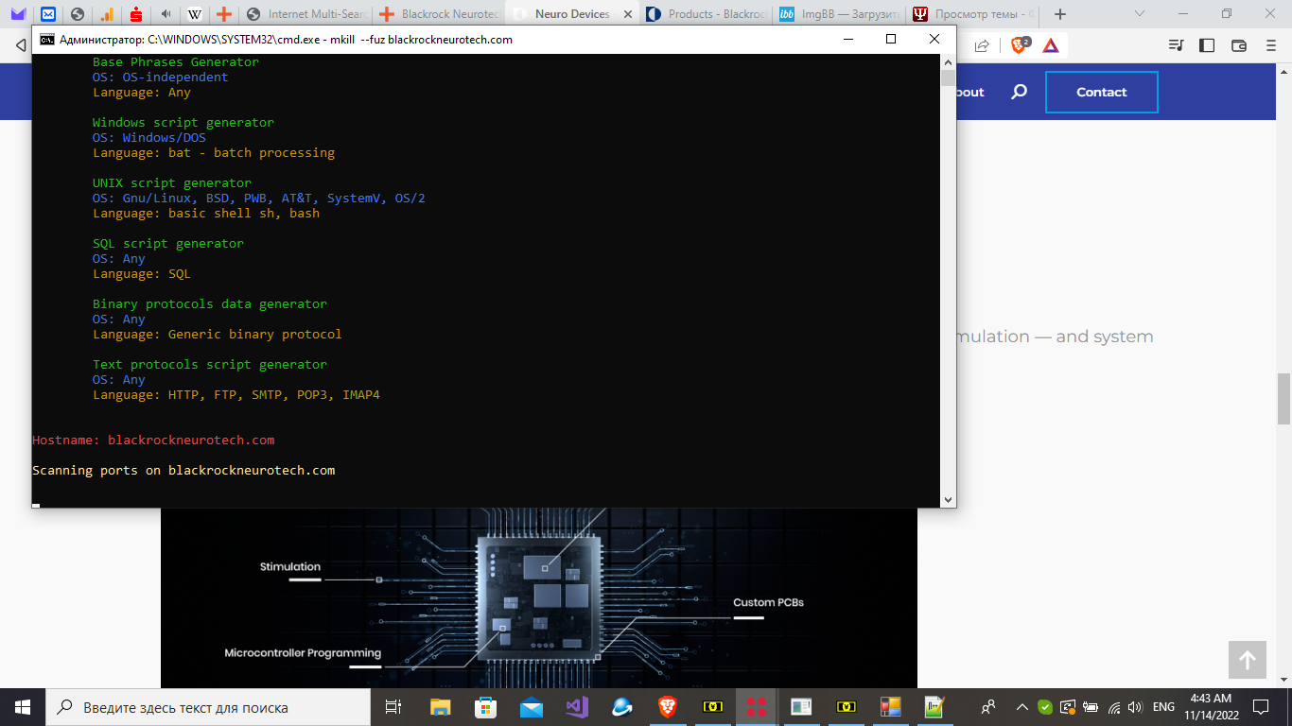Show hidden system tray icons
Viewport: 1292px width, 726px height.
point(1021,707)
